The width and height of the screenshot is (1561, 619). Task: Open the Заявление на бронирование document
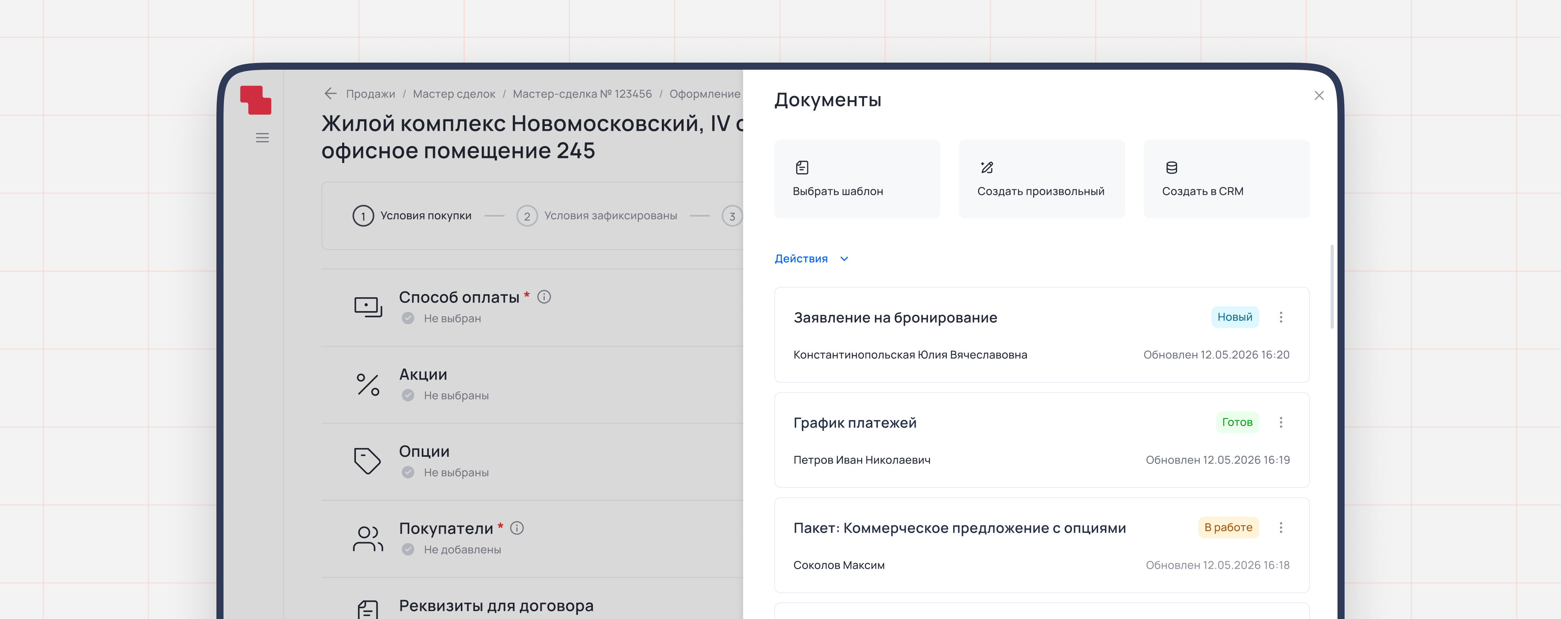1042,335
